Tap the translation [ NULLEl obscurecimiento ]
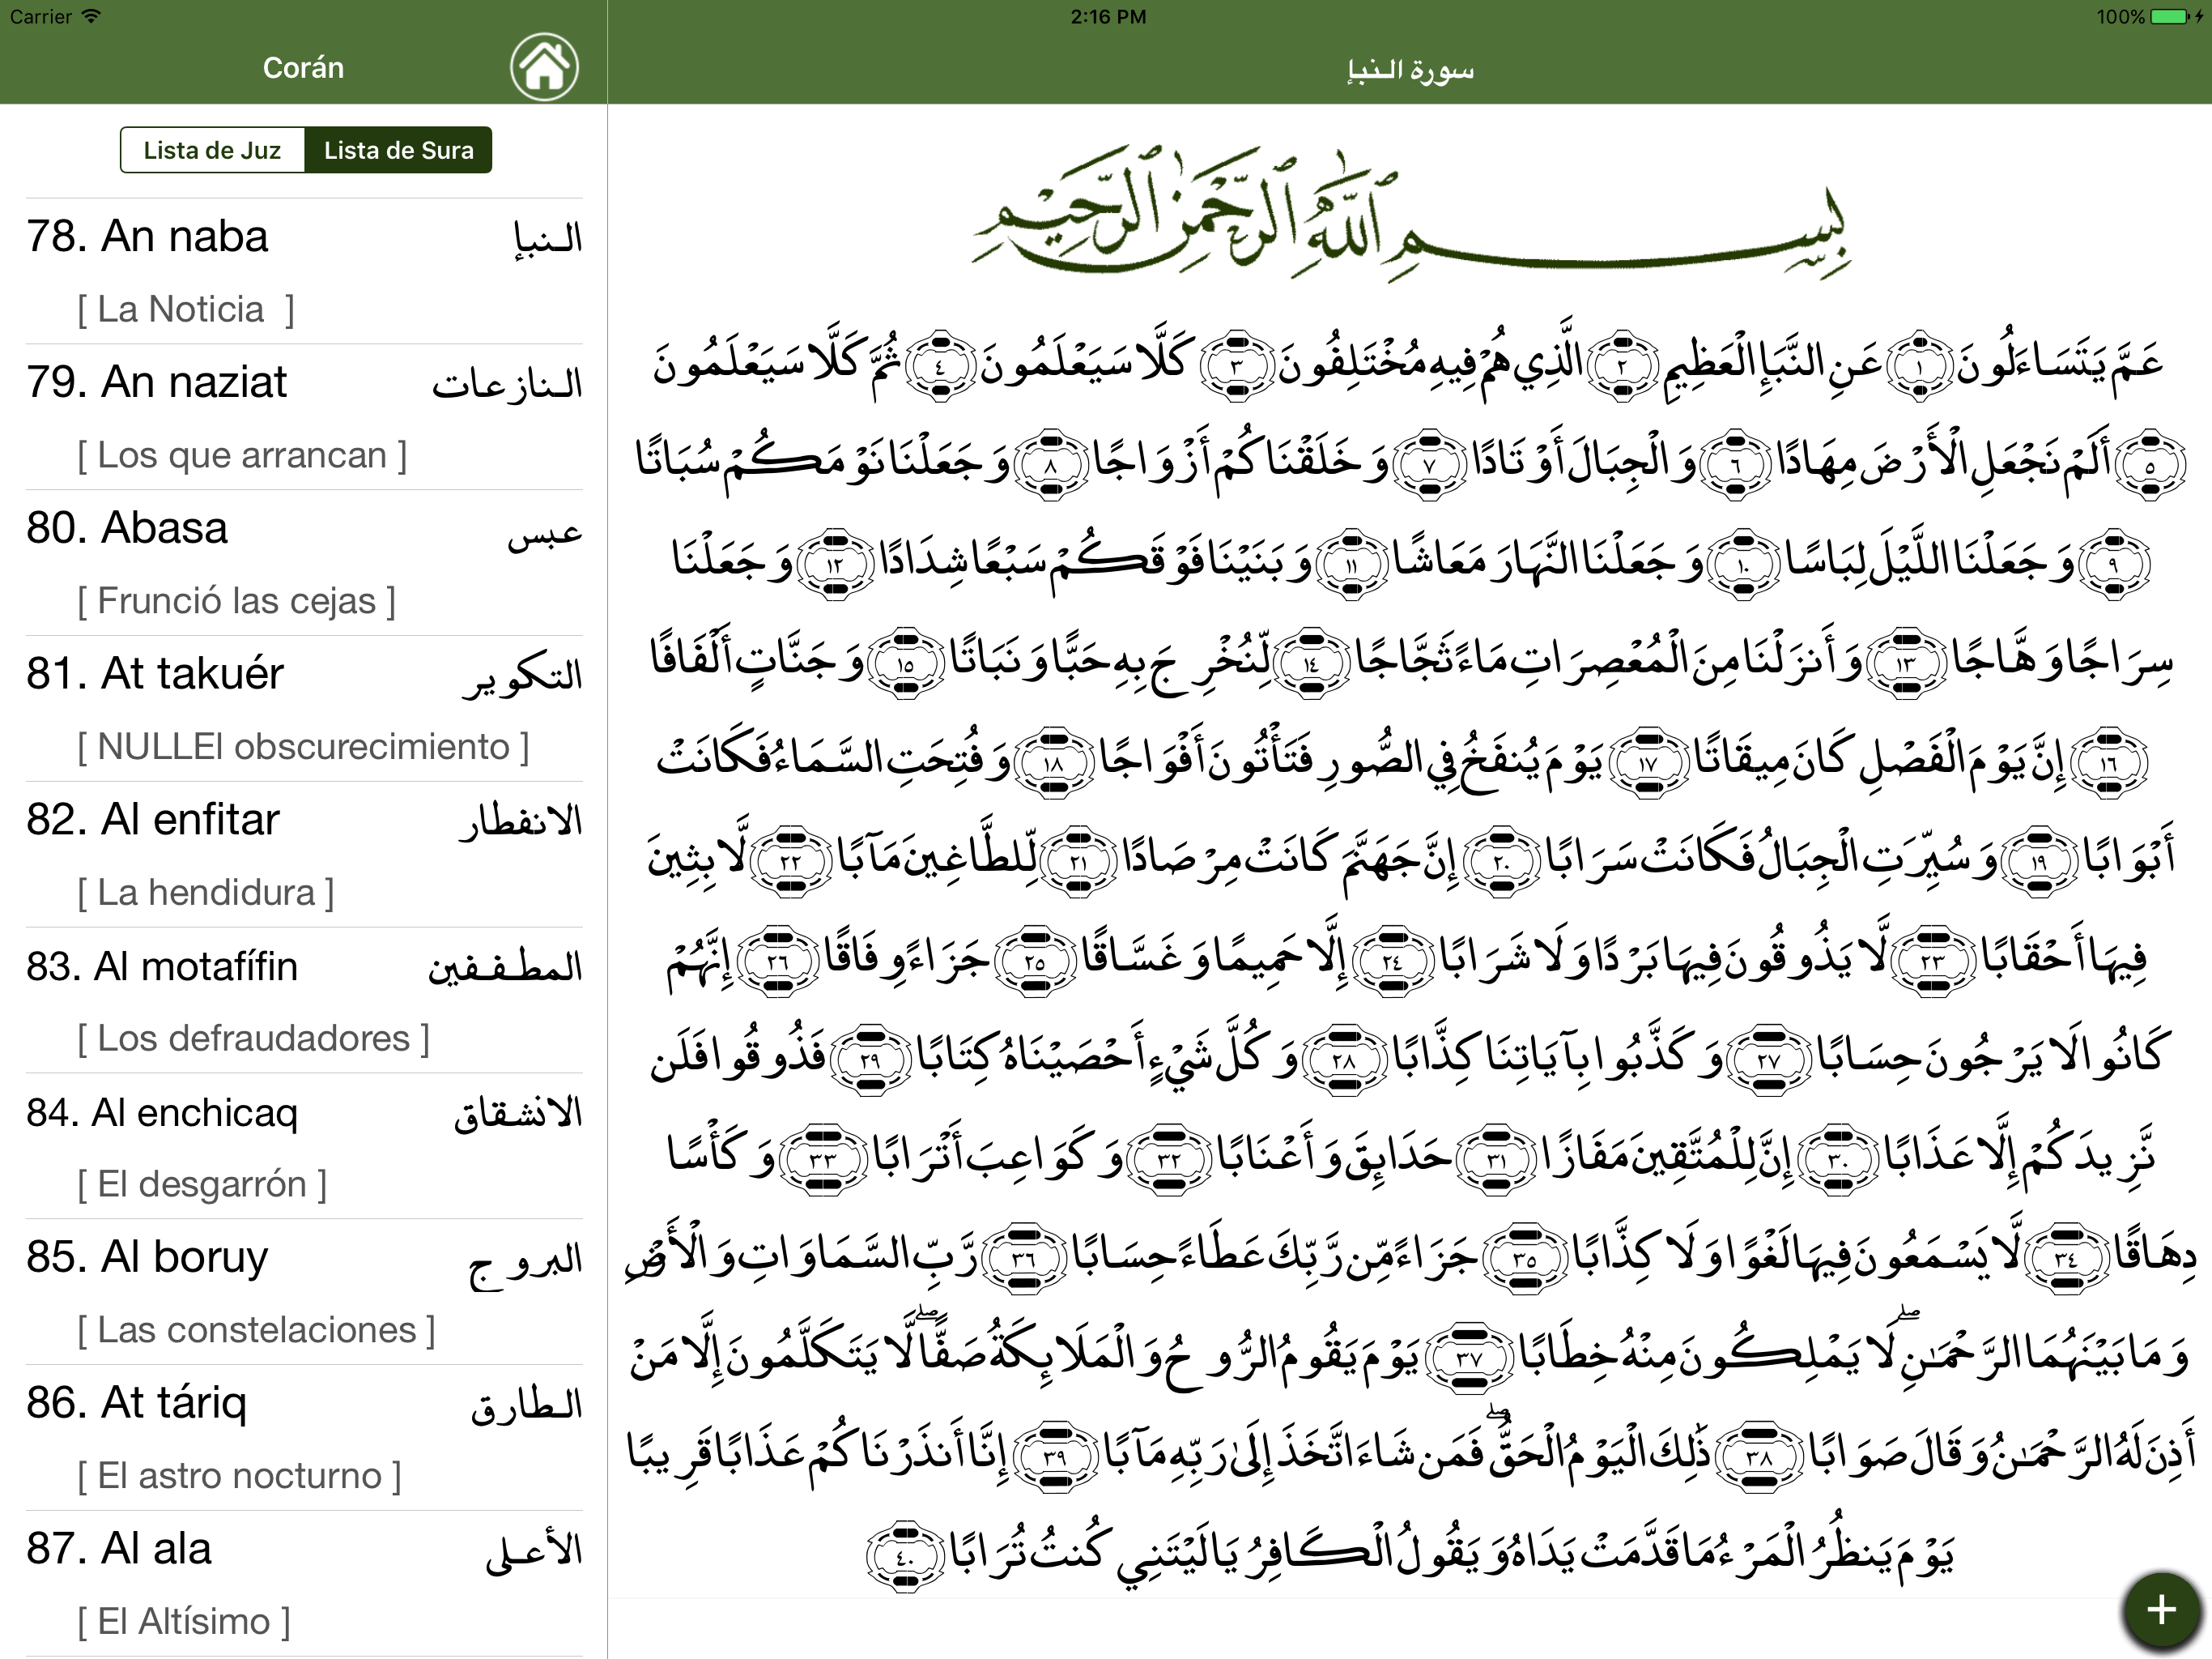 pyautogui.click(x=303, y=748)
